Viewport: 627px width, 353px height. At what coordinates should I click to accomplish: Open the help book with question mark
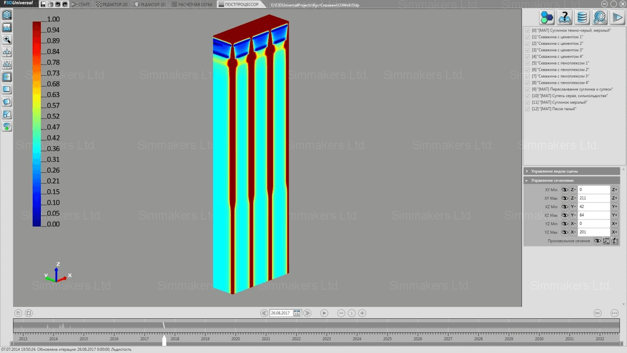[x=565, y=18]
